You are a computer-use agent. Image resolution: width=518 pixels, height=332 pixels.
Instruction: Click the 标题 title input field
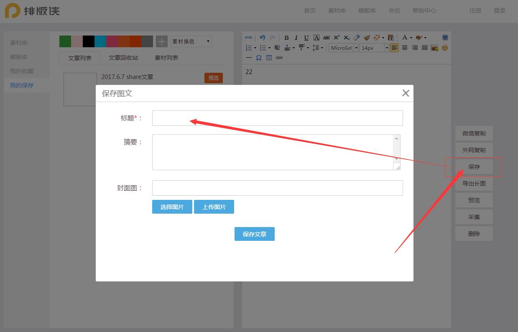click(277, 118)
